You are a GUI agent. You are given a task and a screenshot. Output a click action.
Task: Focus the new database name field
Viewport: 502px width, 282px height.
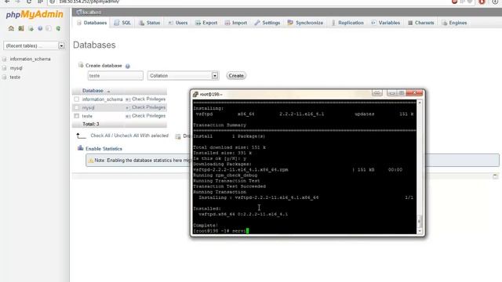click(115, 76)
